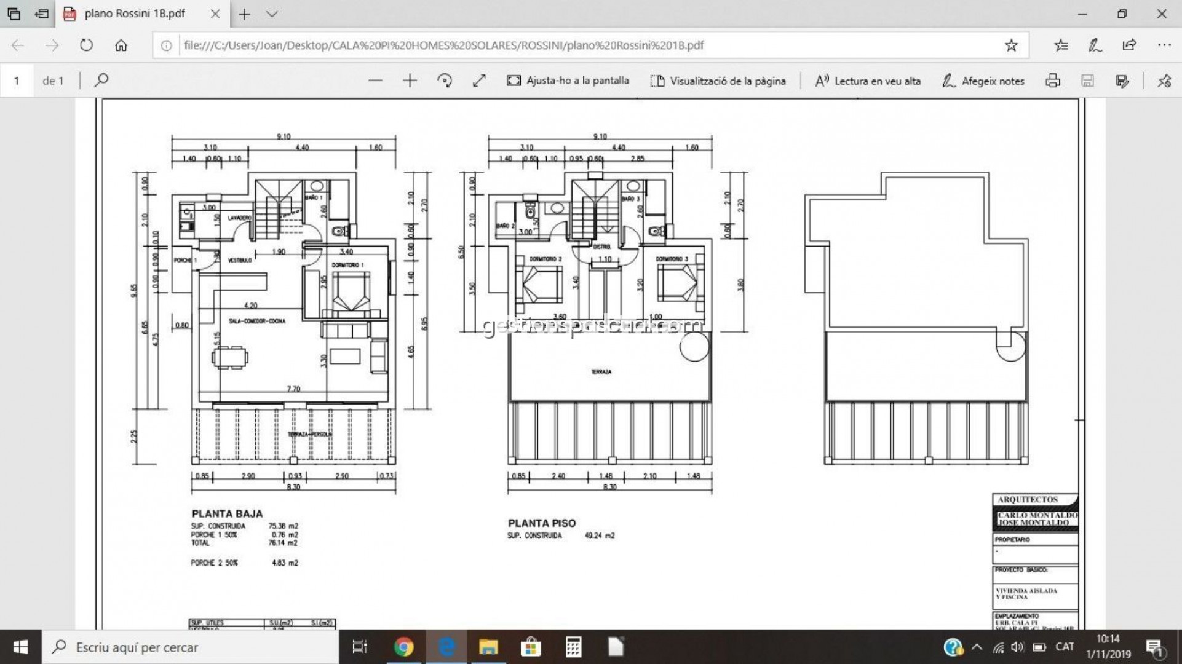Click the Save As icon

click(1122, 81)
